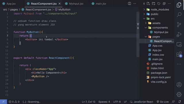The width and height of the screenshot is (184, 104).
Task: Expand the assets folder
Action: 157,23
